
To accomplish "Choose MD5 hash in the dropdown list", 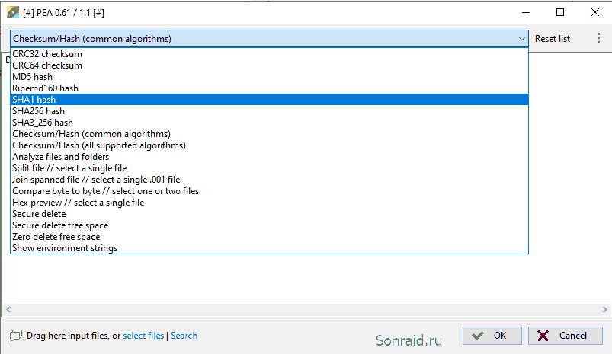I will (x=269, y=77).
